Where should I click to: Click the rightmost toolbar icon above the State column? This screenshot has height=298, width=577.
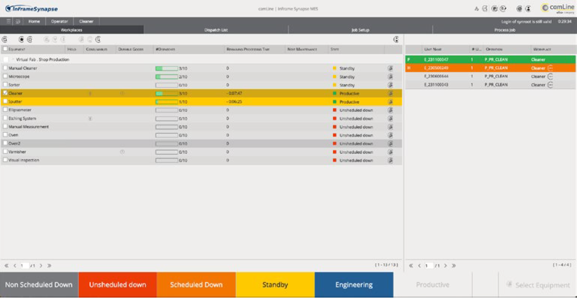(396, 39)
